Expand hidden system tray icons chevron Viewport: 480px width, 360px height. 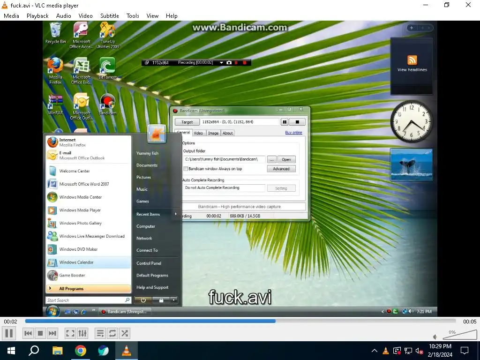click(374, 351)
